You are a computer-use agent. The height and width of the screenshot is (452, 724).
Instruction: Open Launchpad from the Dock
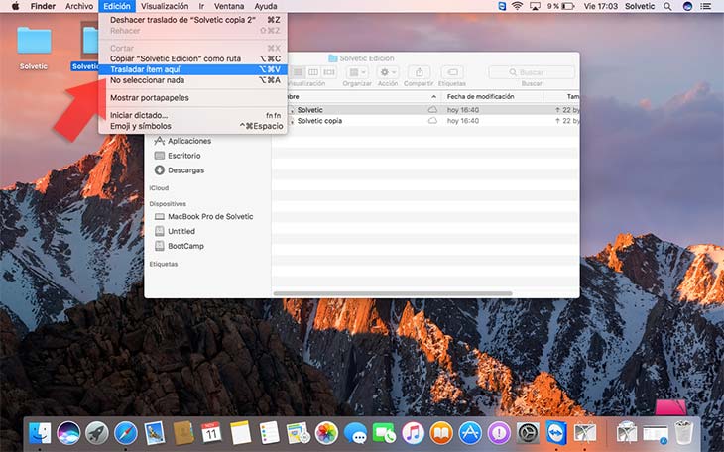[x=97, y=433]
